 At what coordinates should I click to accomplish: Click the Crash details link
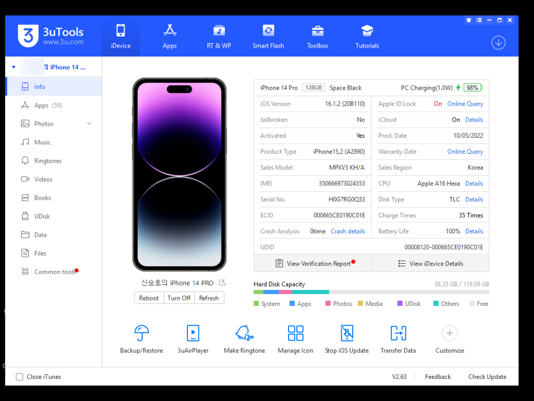click(x=348, y=231)
